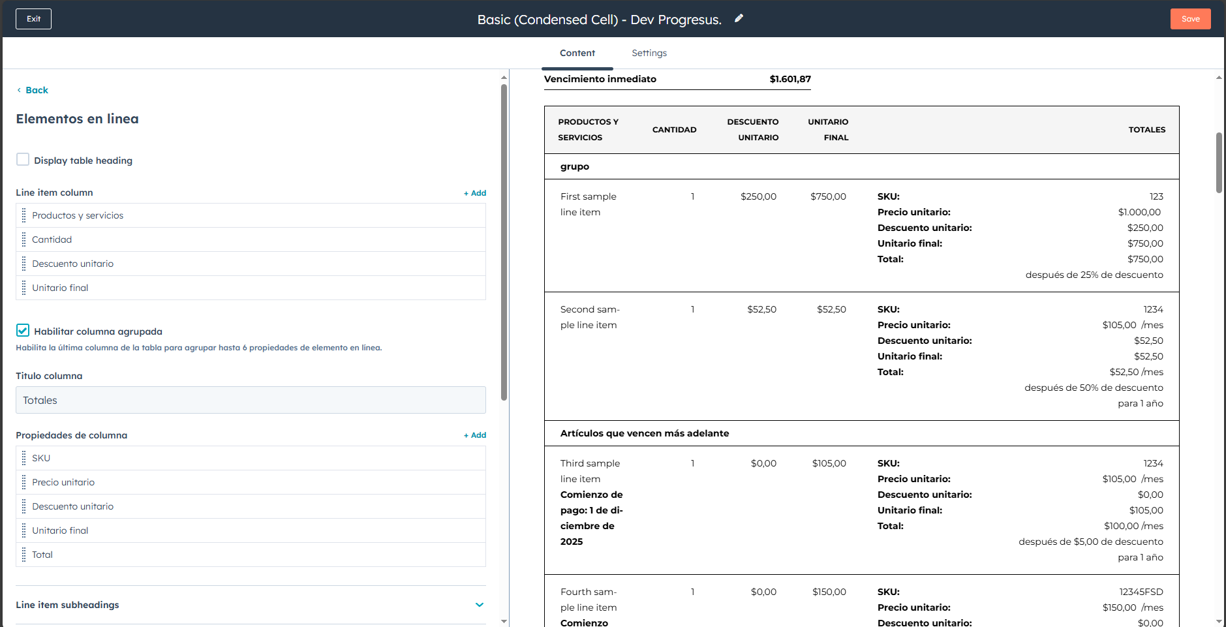Click drag handle for SKU property row
Viewport: 1226px width, 627px height.
tap(24, 458)
